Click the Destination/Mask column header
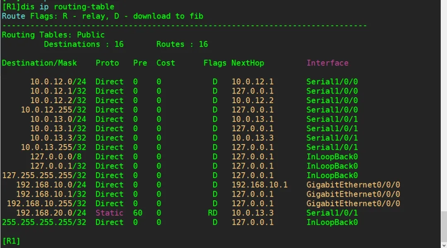 point(39,63)
